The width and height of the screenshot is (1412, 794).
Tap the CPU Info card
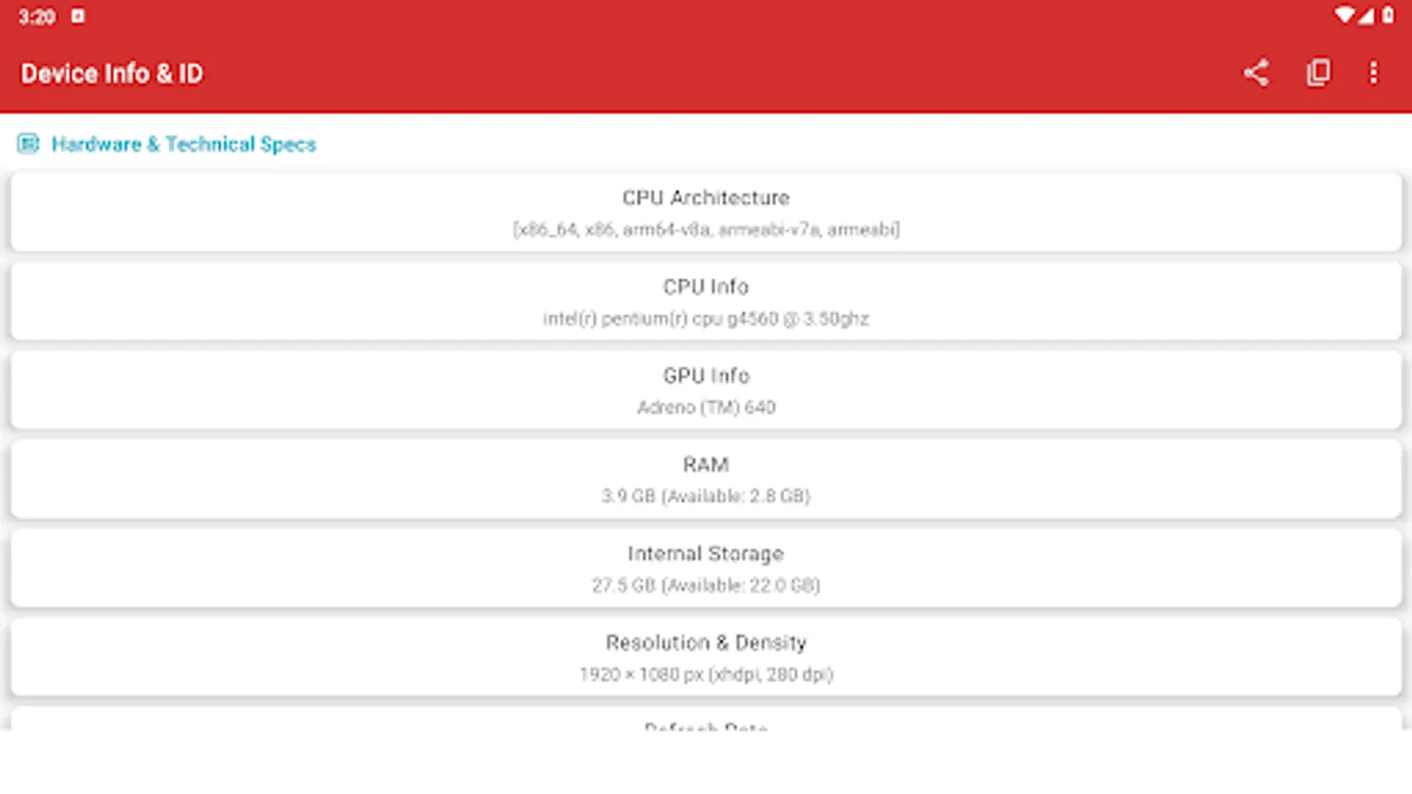point(706,301)
